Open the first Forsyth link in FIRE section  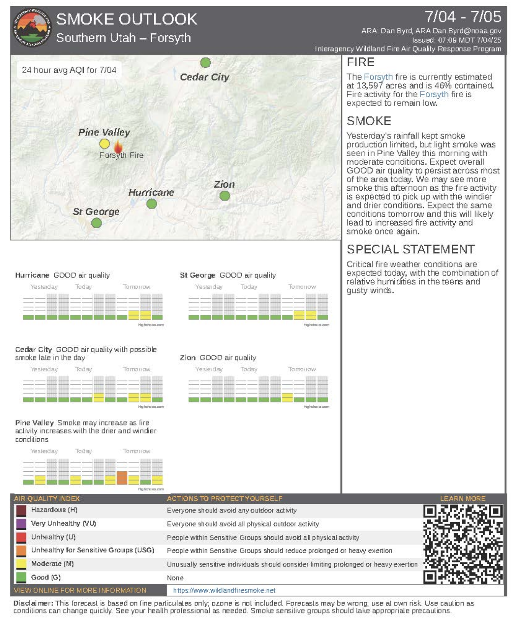[378, 77]
